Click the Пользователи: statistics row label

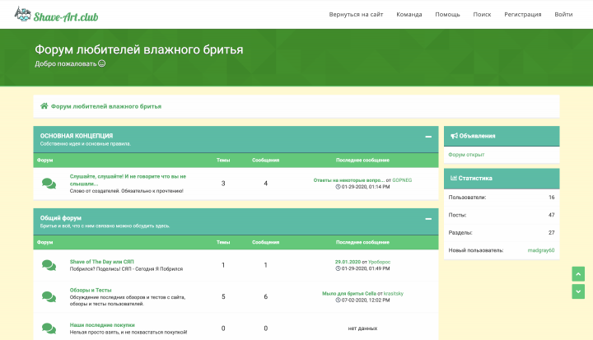(467, 197)
